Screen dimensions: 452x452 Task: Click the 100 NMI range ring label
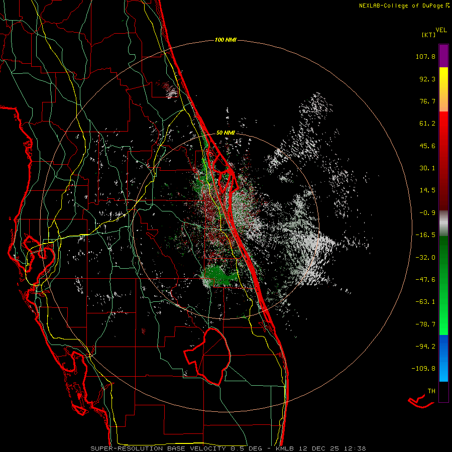[225, 40]
